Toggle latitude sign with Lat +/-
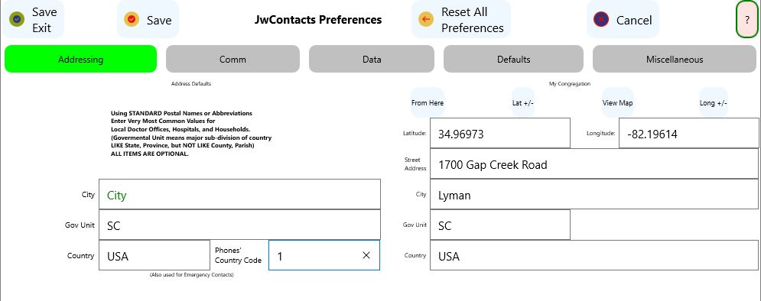Image resolution: width=761 pixels, height=301 pixels. tap(522, 103)
